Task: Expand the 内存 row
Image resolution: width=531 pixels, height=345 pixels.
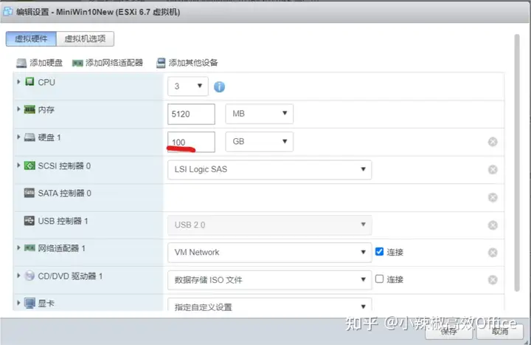Action: pyautogui.click(x=18, y=109)
